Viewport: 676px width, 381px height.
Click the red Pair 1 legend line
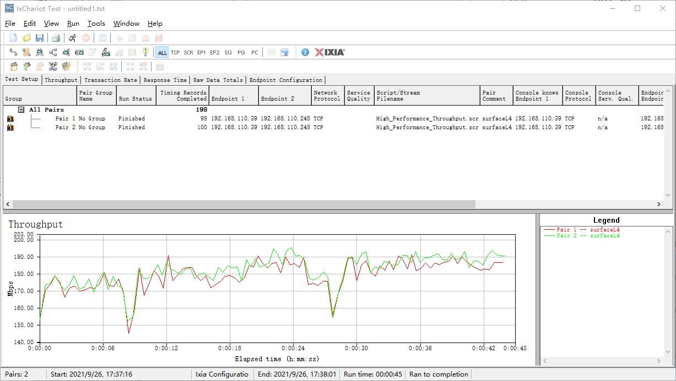point(582,229)
